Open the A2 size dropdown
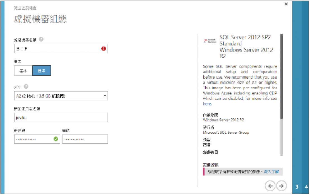 pos(61,96)
